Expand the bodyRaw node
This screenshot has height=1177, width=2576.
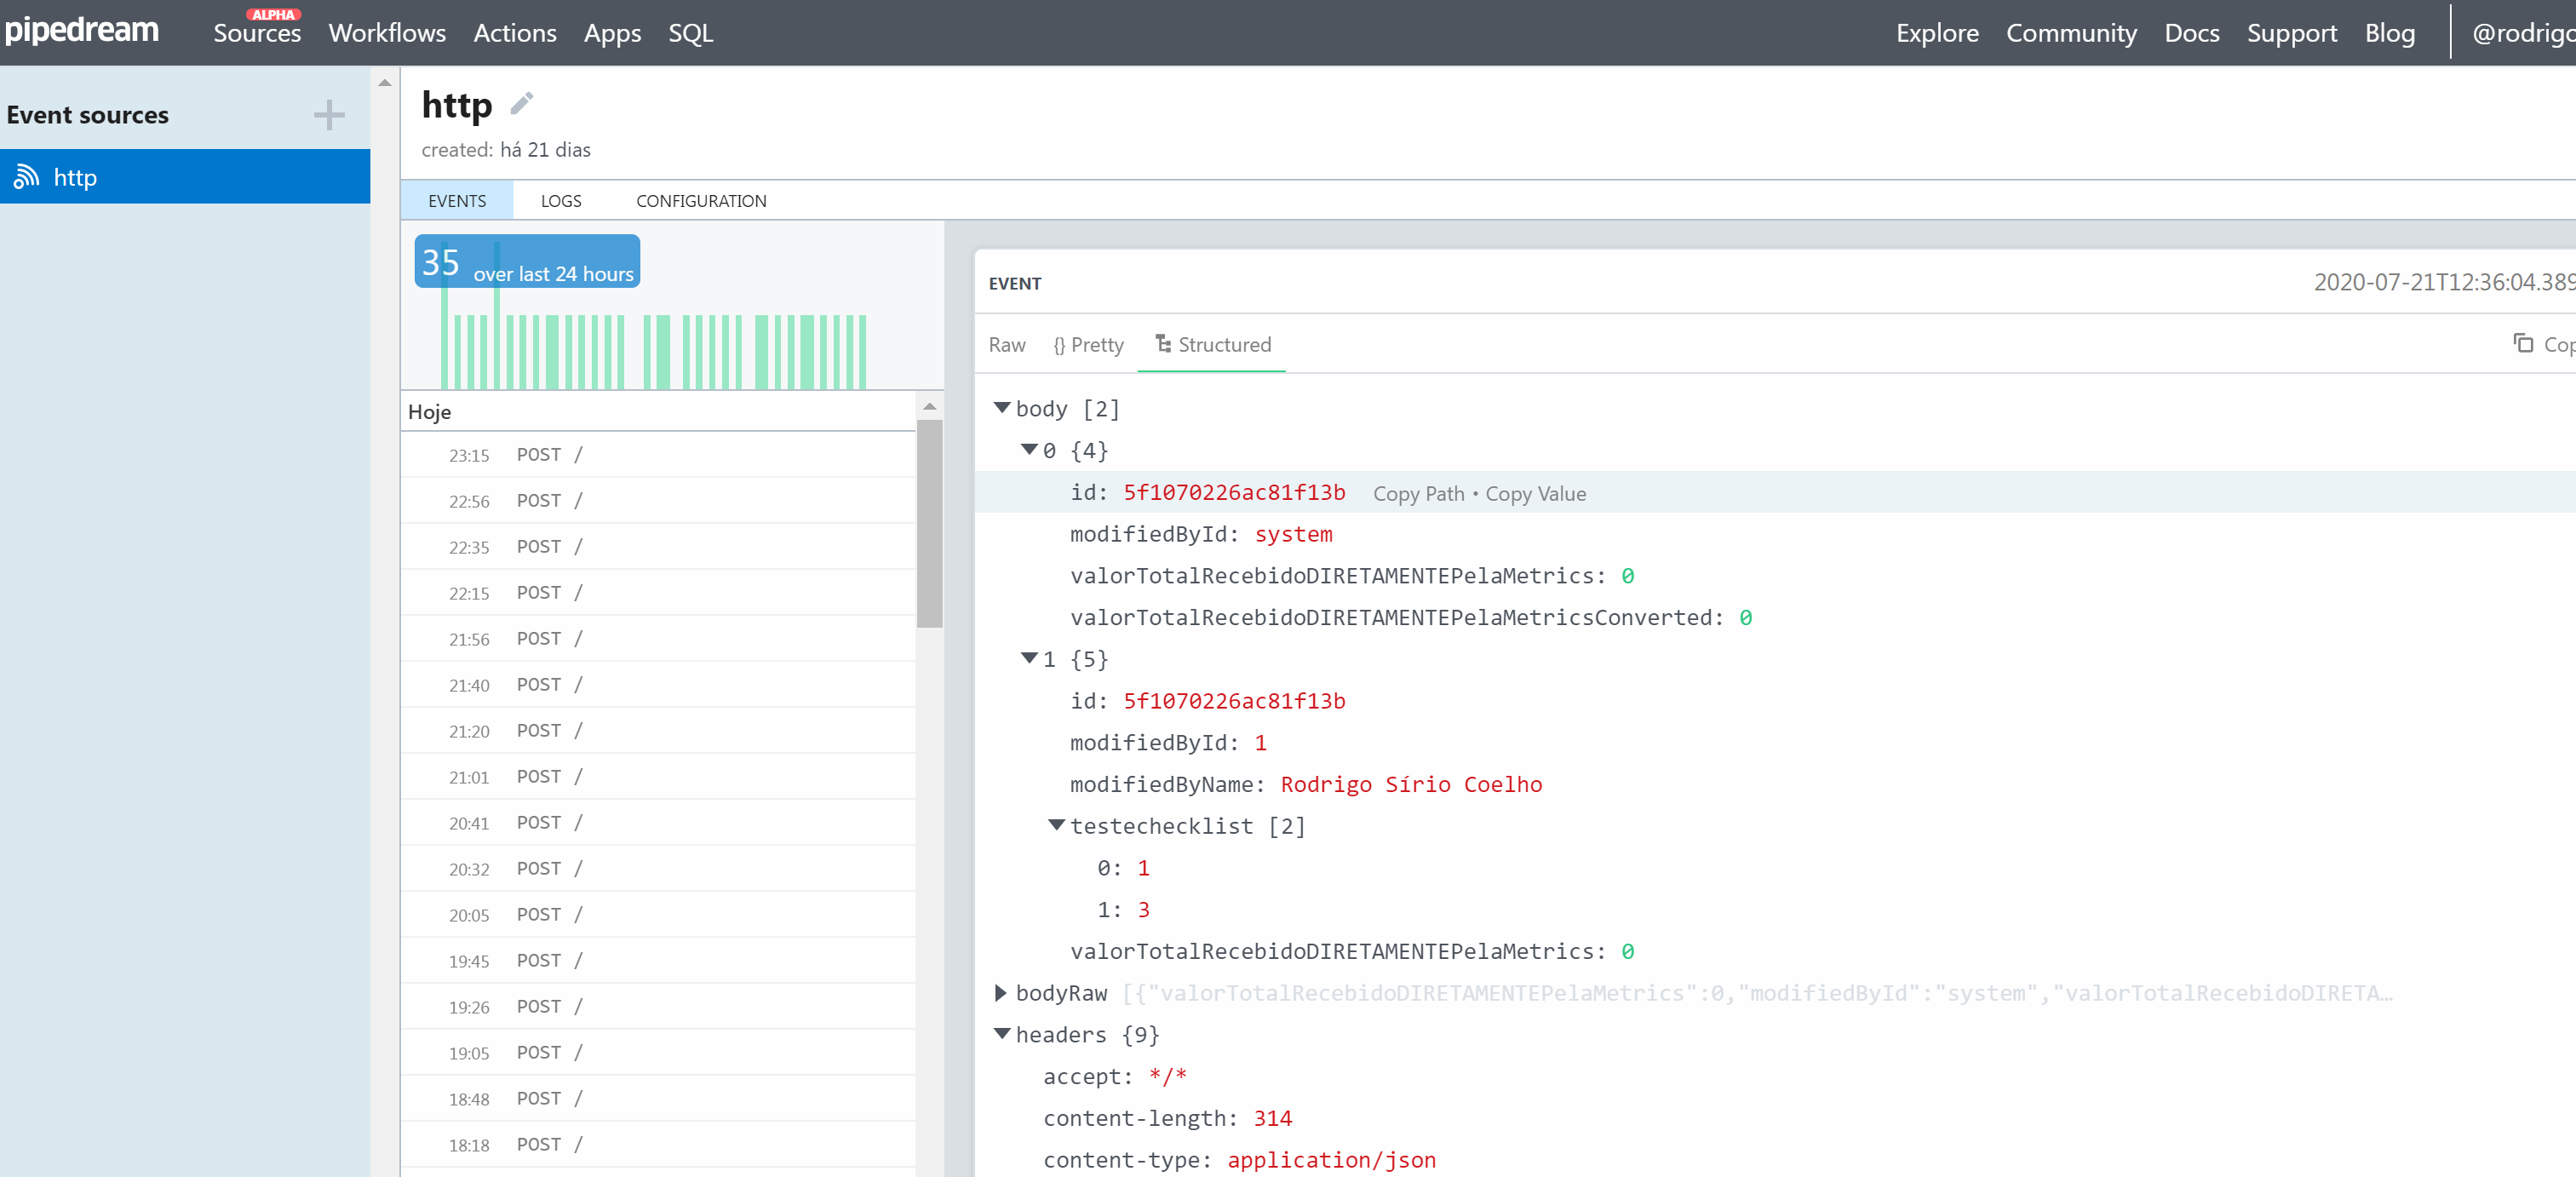click(1001, 992)
